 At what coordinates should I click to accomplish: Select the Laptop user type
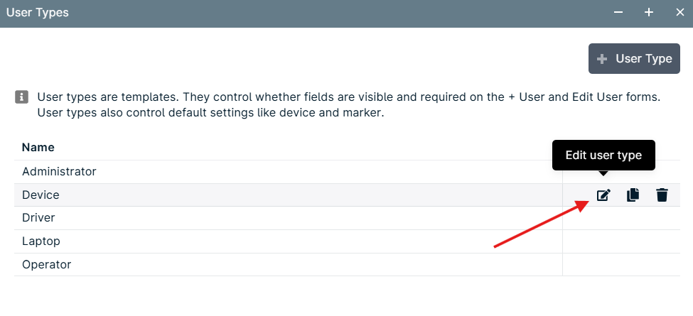(288, 241)
